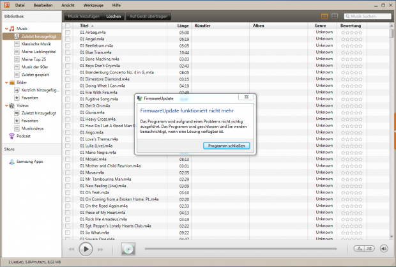Open the Podcast sidebar item

(x=24, y=135)
